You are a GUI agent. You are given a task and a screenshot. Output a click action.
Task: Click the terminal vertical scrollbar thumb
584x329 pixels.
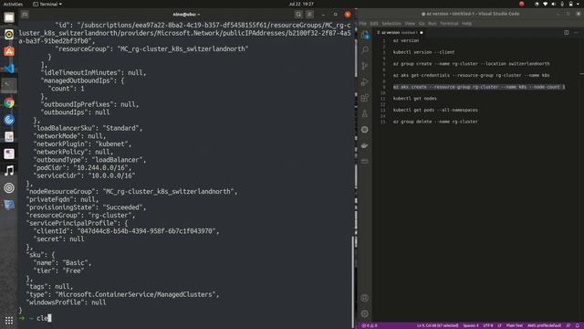(352, 281)
